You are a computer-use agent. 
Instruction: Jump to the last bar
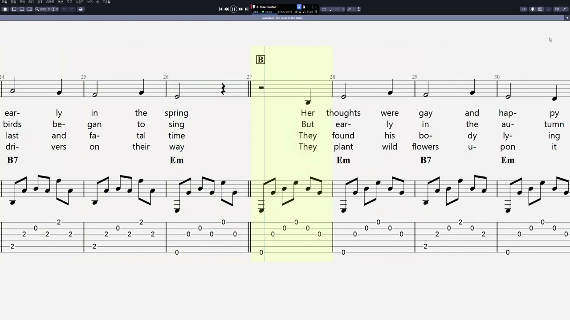[x=246, y=9]
